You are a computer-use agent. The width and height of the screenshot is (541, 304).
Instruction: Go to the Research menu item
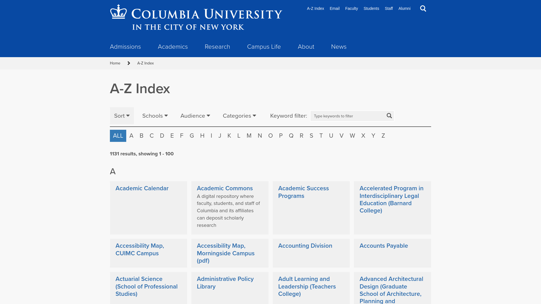(217, 47)
